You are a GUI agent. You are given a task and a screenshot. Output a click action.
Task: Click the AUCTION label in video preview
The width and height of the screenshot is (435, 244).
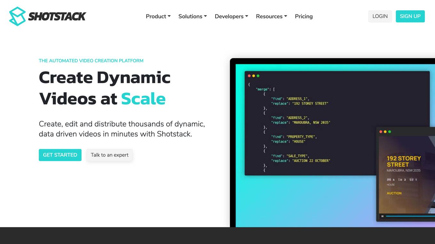tap(394, 193)
